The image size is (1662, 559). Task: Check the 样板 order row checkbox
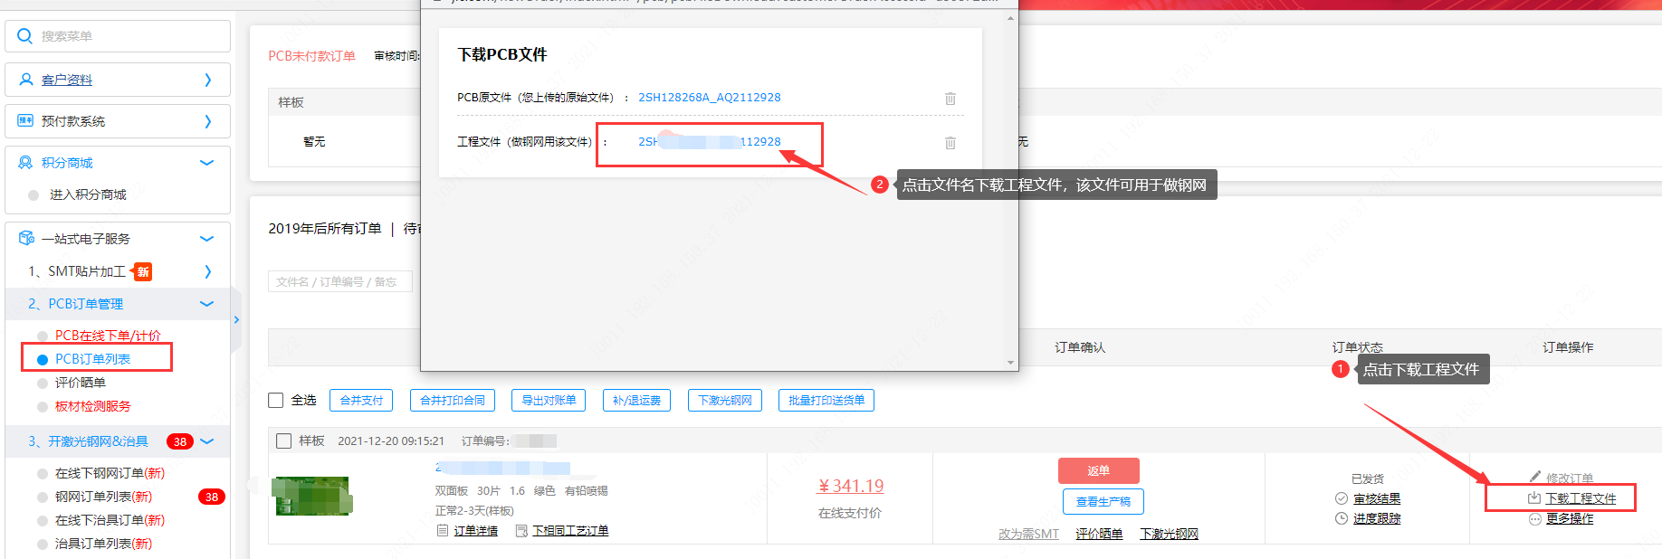[283, 441]
